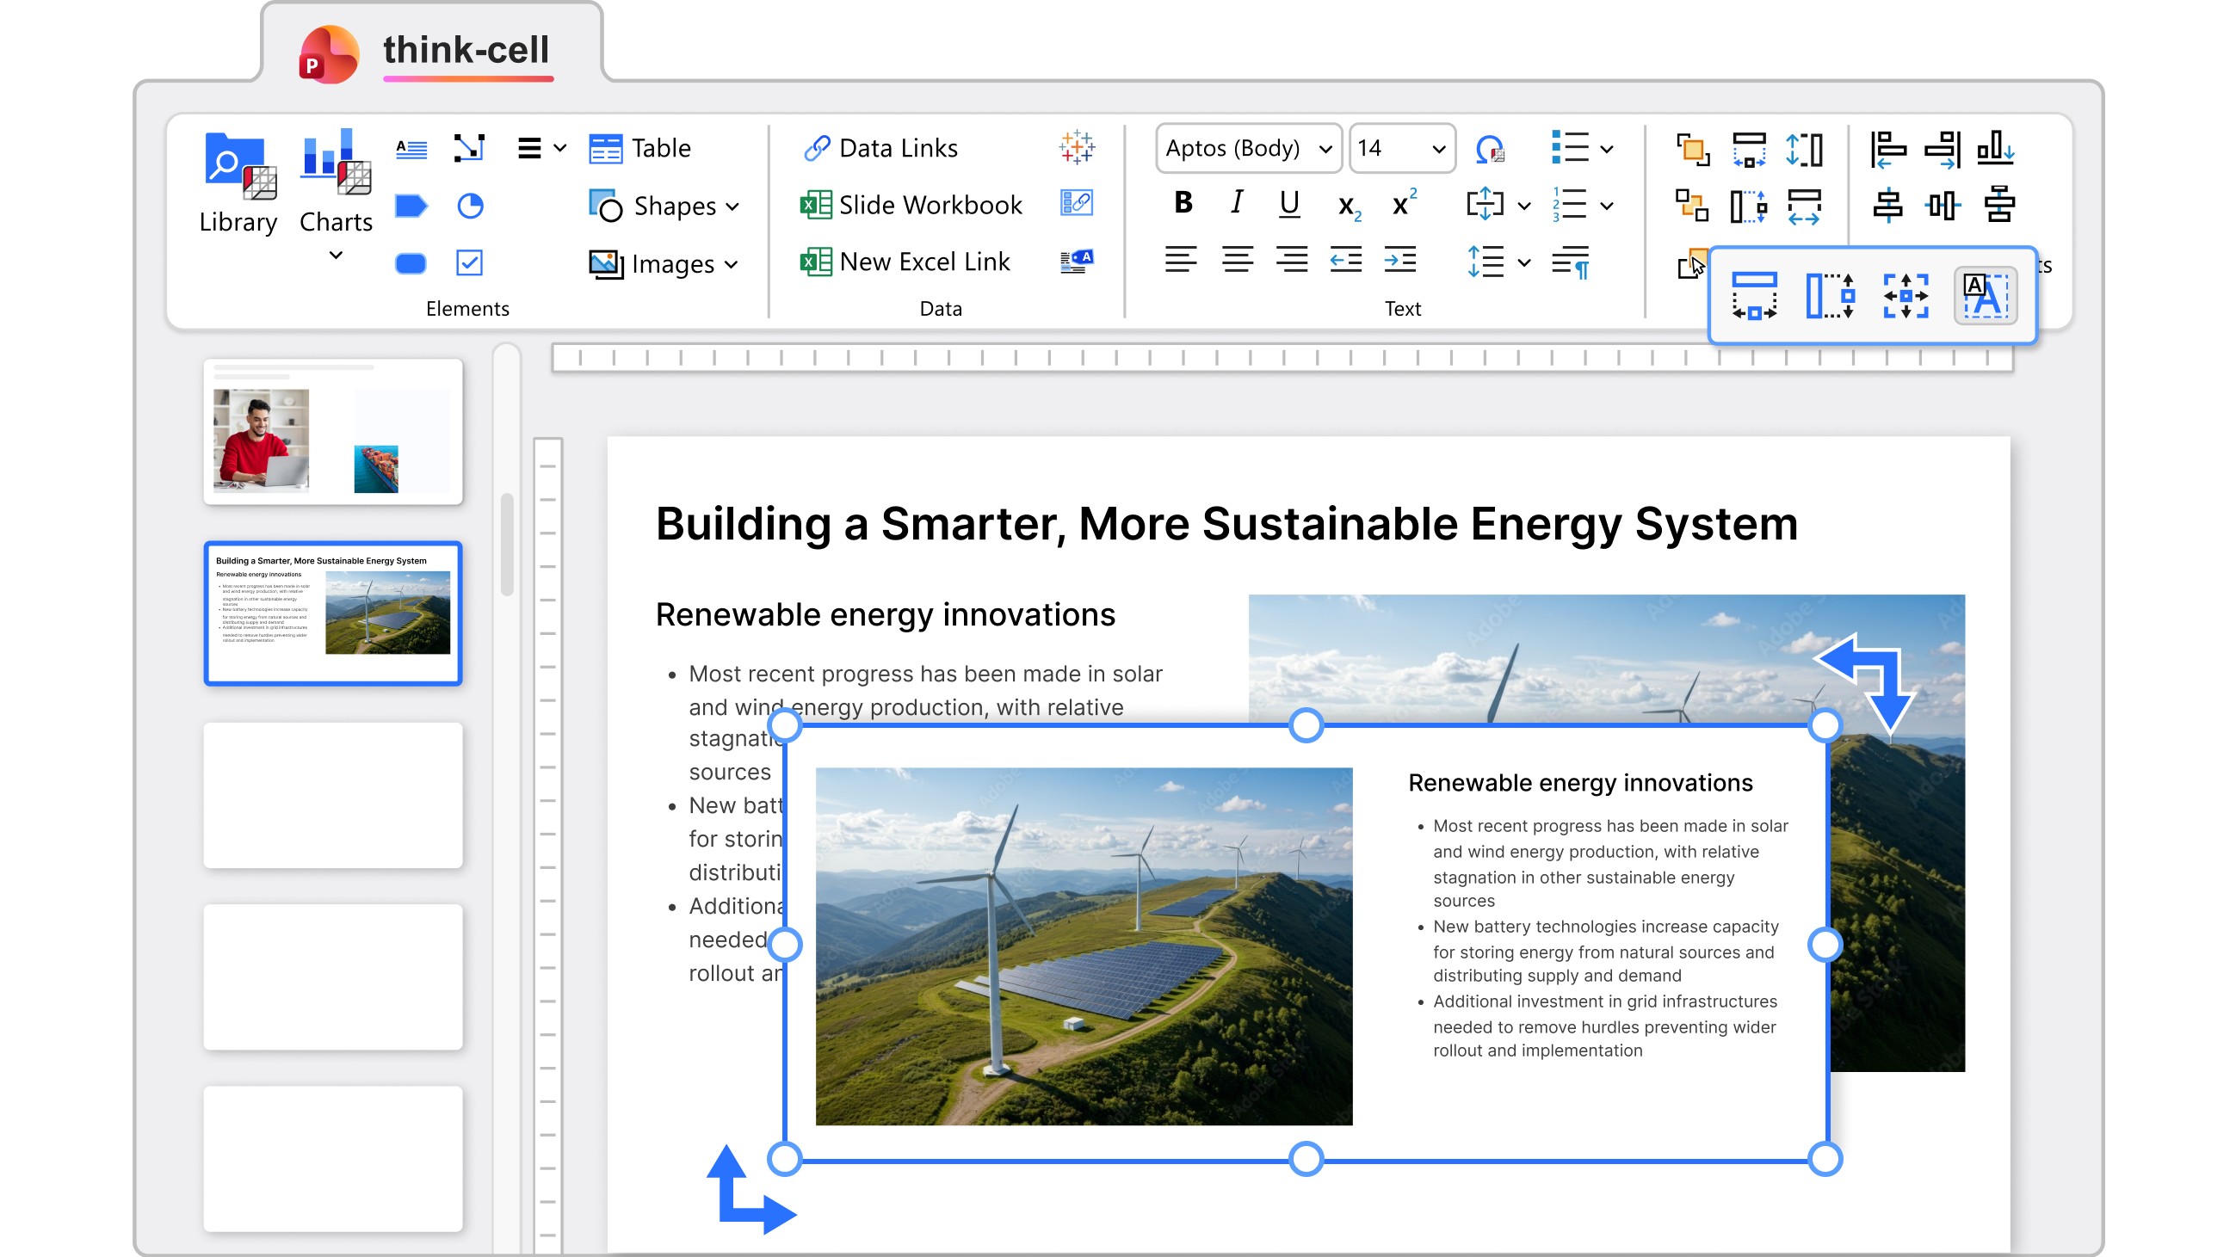
Task: Click New Excel Link
Action: click(905, 261)
